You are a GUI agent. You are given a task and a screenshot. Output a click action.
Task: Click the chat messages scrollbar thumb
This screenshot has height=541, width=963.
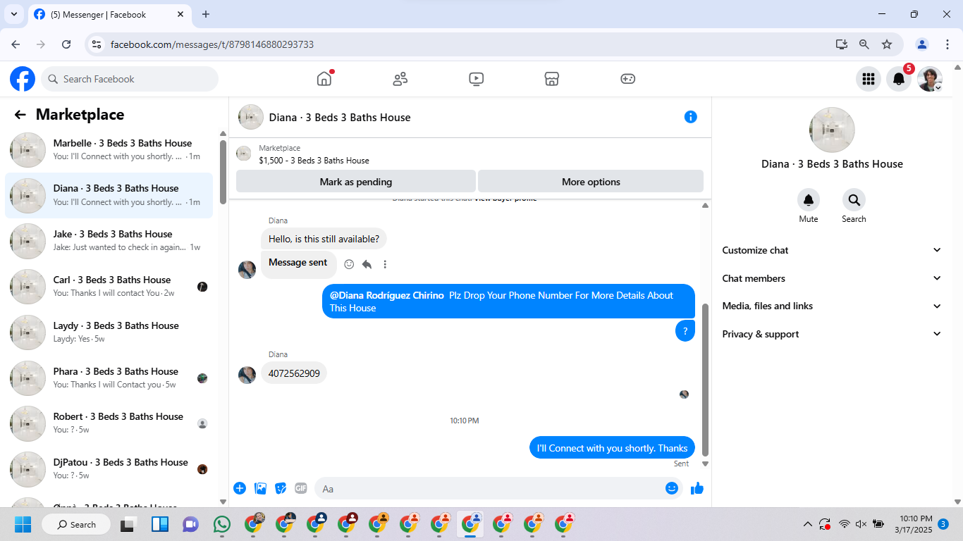click(705, 379)
